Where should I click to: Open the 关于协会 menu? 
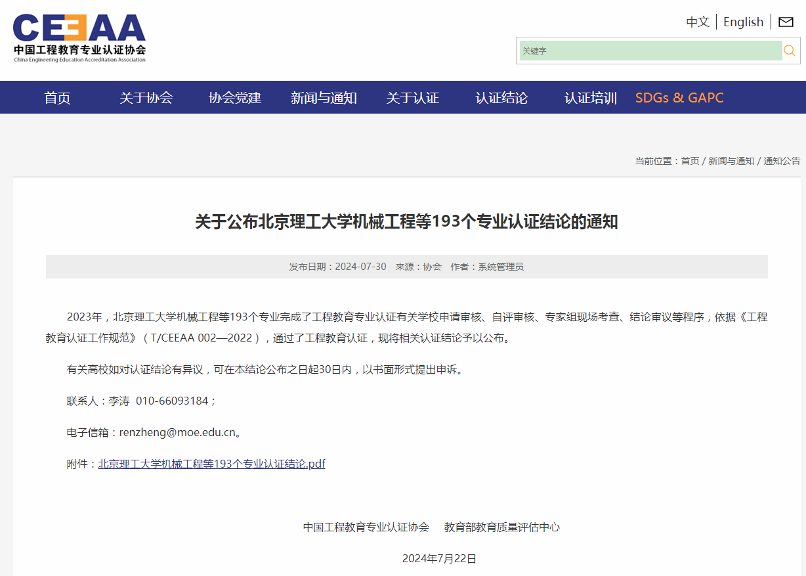pos(146,98)
